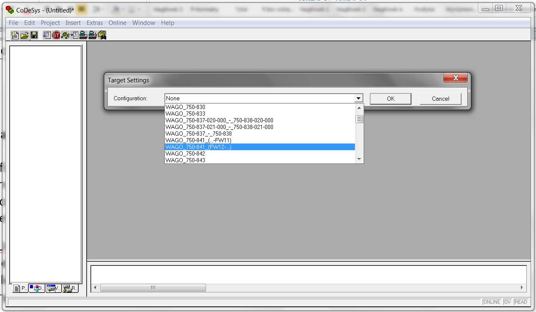The height and width of the screenshot is (312, 536).
Task: Click the CoDeSys application icon in title bar
Action: point(10,10)
